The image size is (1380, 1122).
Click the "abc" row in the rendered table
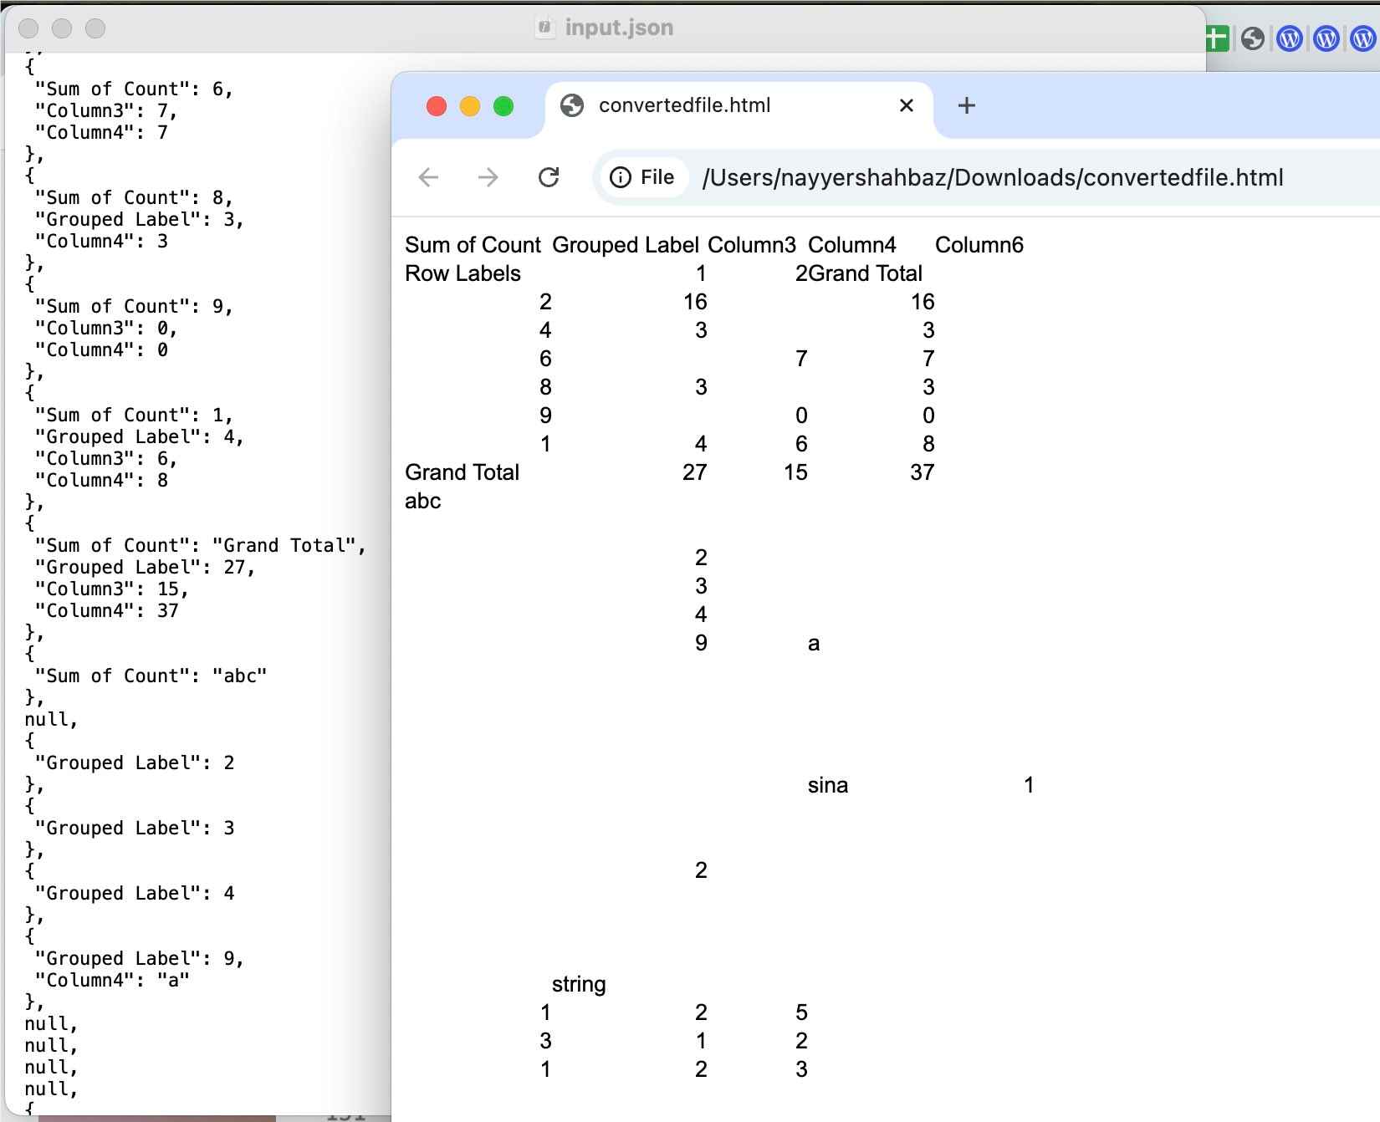(x=423, y=501)
